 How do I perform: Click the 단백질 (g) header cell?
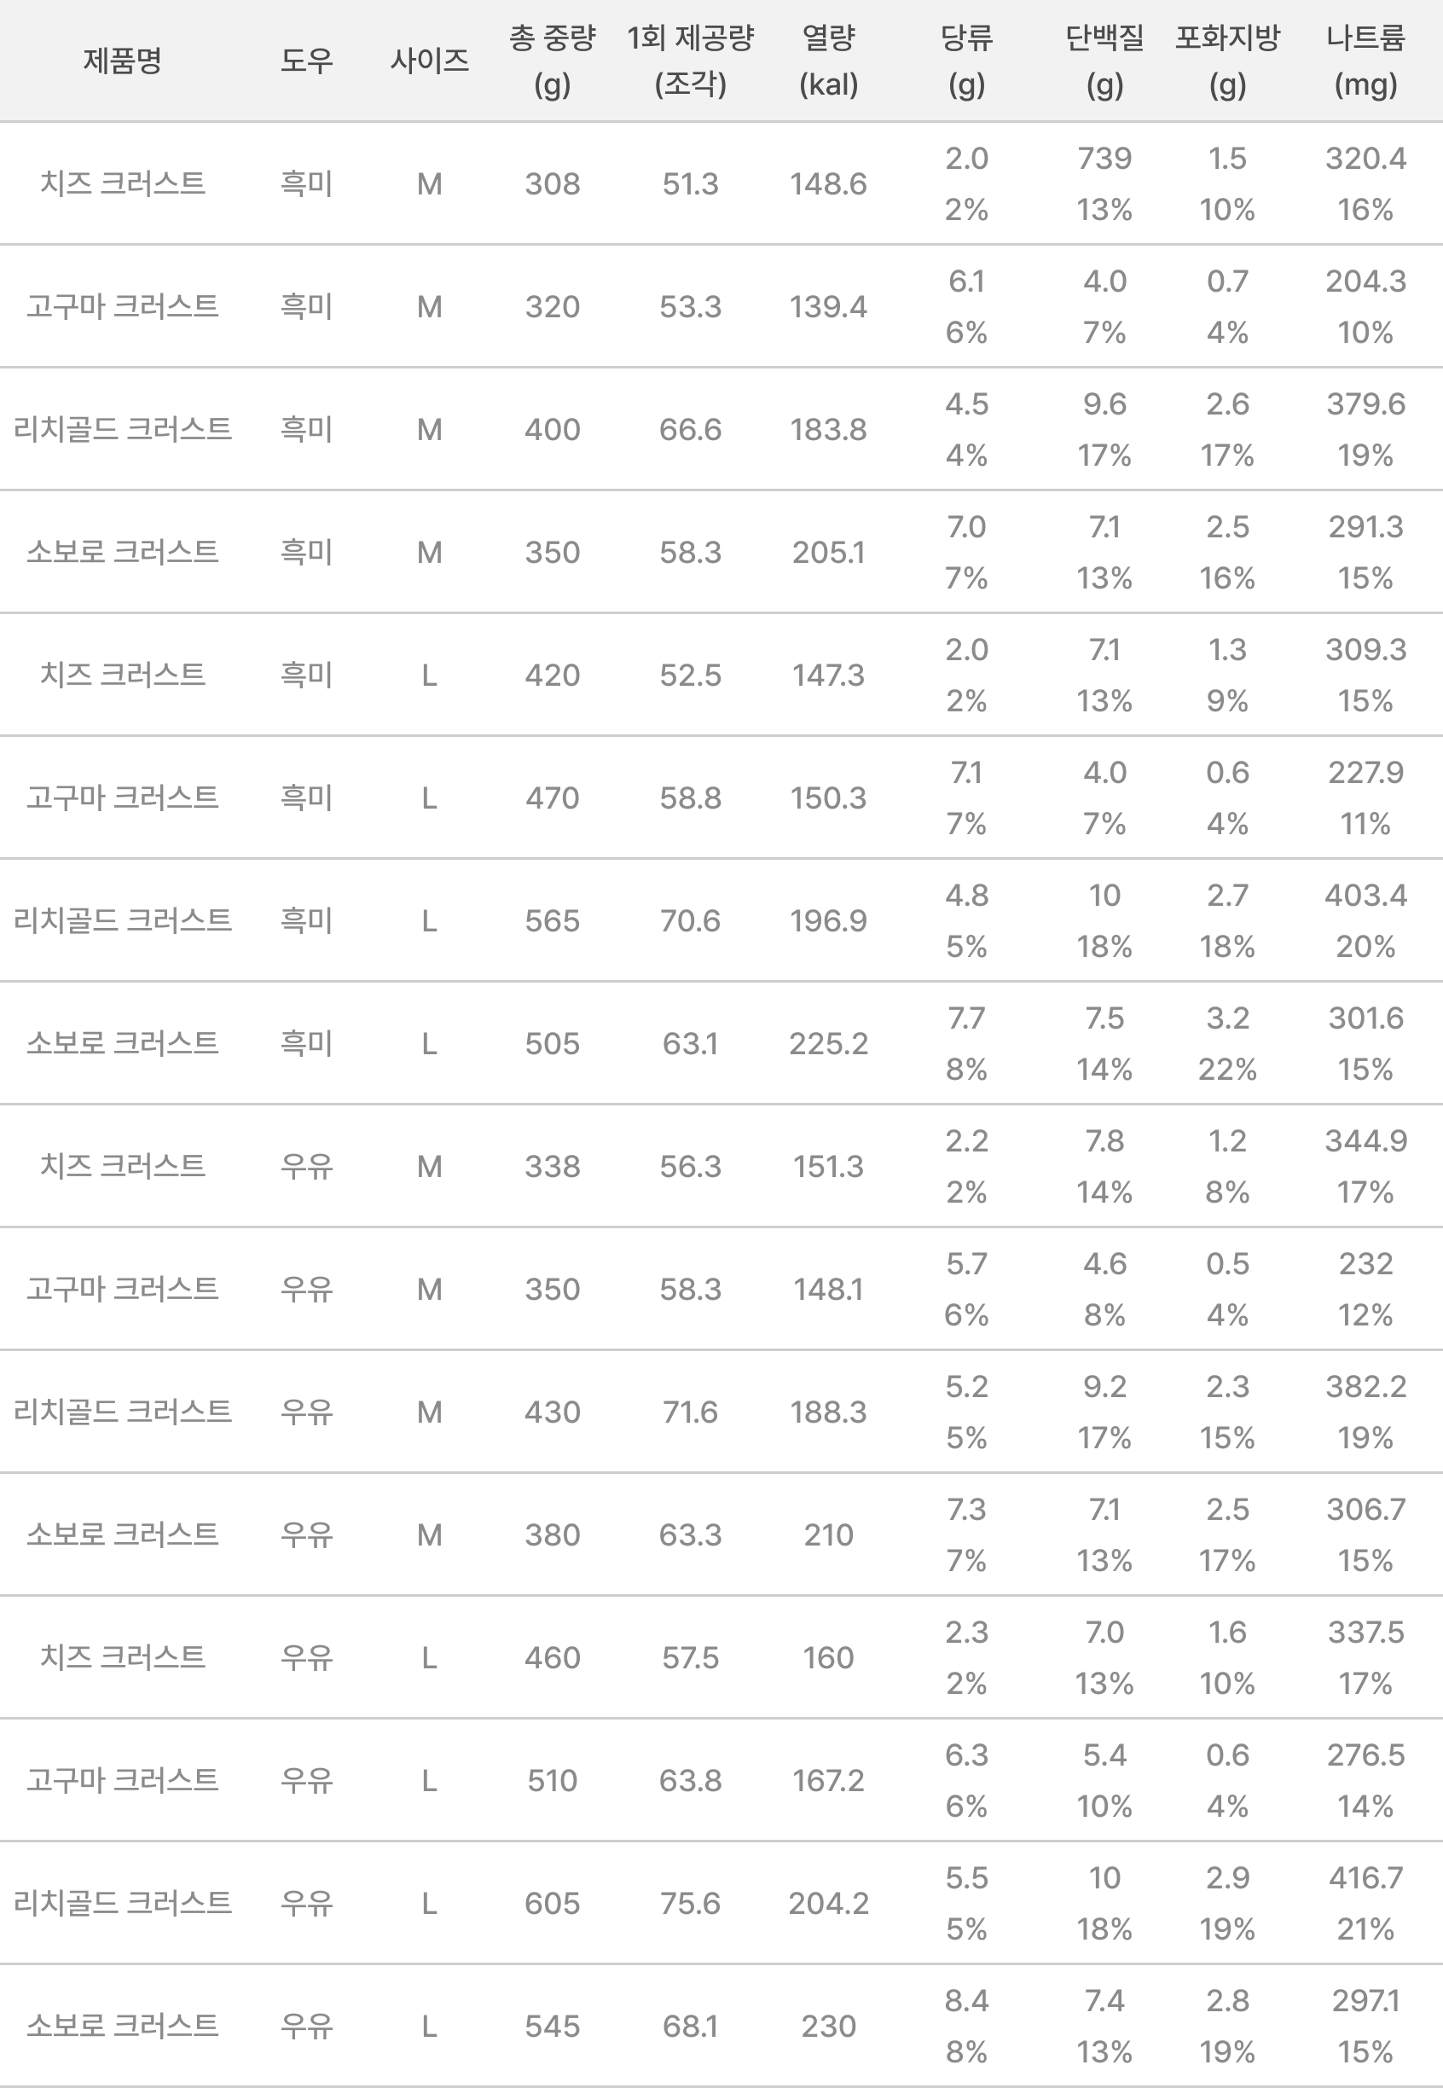point(1104,61)
